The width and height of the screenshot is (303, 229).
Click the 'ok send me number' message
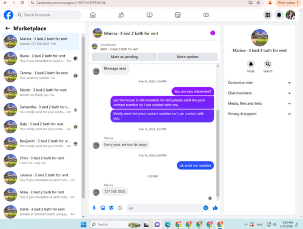pos(195,165)
